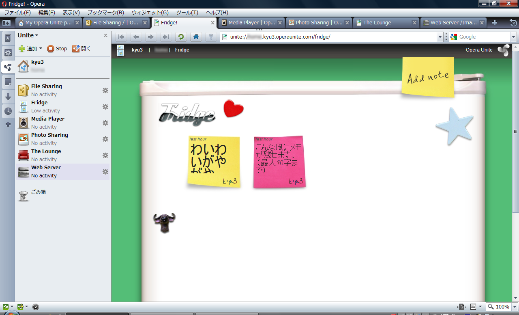Open settings gear for Web Server
Image resolution: width=519 pixels, height=315 pixels.
click(105, 171)
